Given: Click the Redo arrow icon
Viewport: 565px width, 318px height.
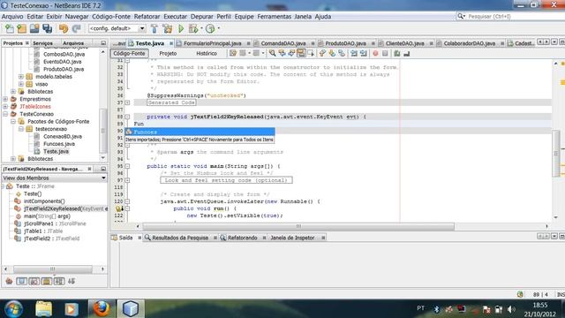Looking at the screenshot, I should 76,28.
